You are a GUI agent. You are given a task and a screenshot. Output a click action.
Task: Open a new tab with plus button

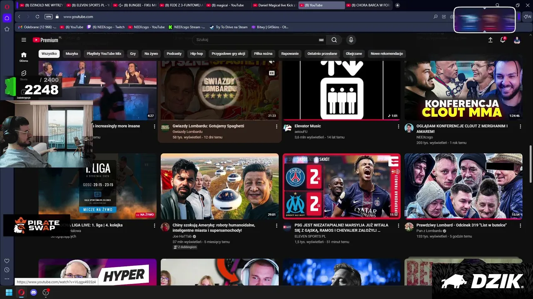pos(397,5)
